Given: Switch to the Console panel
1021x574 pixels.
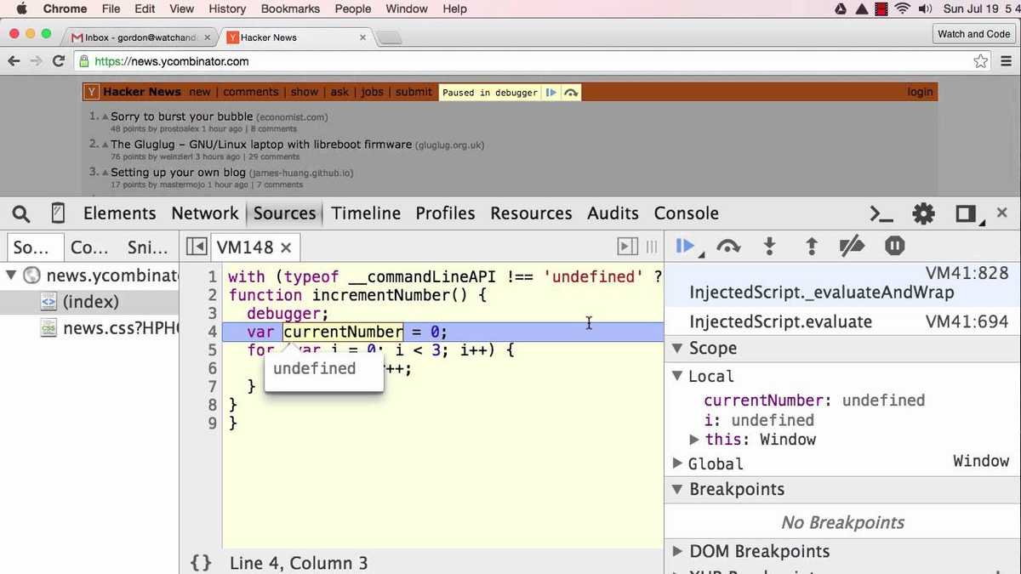Looking at the screenshot, I should [x=686, y=213].
